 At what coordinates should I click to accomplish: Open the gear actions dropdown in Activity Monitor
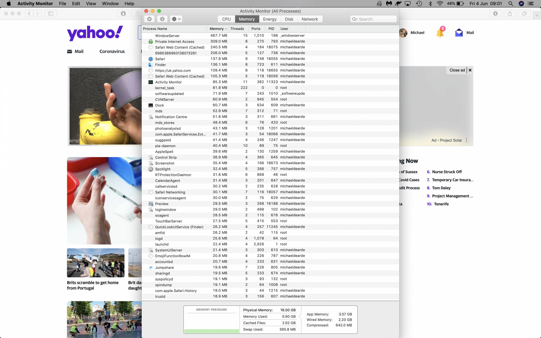176,19
